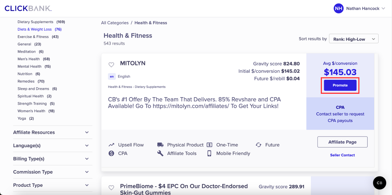Screen dimensions: 392x195
Task: Click the 'Health & Fitness' page heading
Action: [128, 35]
